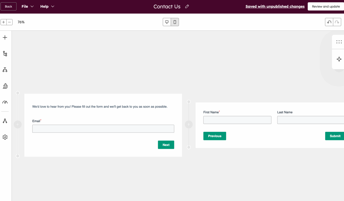Open the form fields hierarchy panel
344x201 pixels.
(x=5, y=54)
